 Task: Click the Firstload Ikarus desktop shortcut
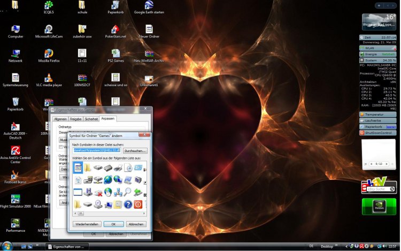click(x=16, y=177)
